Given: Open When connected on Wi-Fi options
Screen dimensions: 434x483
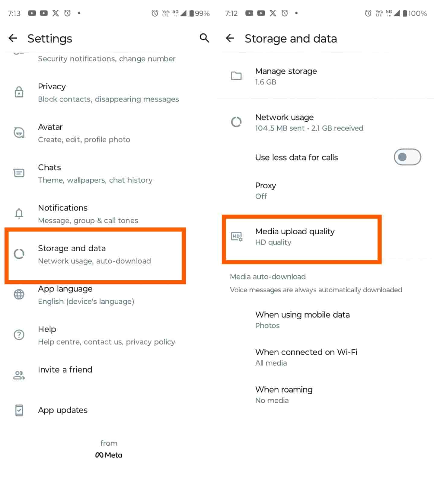Looking at the screenshot, I should 306,357.
